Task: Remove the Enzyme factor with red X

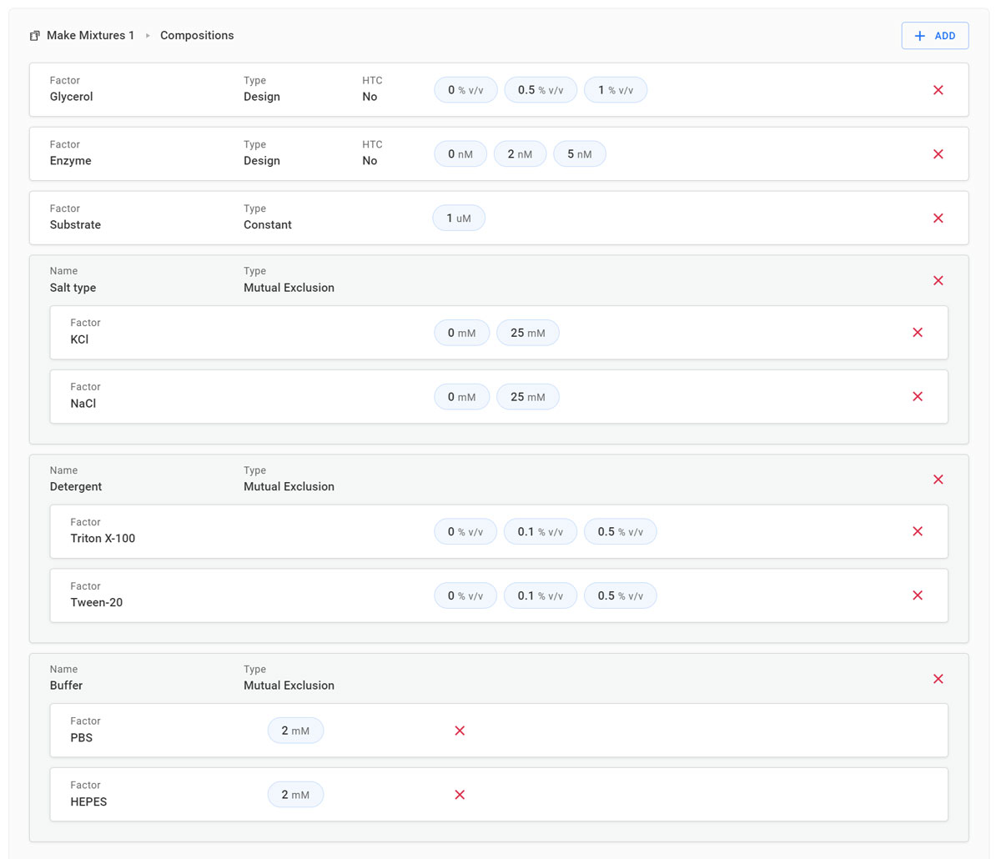Action: (x=938, y=154)
